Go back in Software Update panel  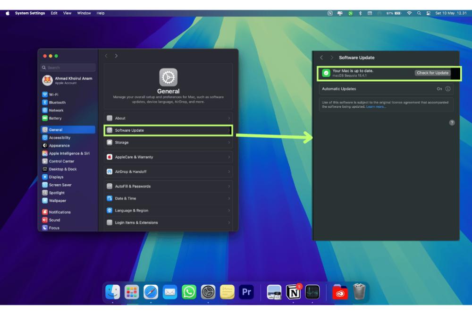pyautogui.click(x=321, y=58)
